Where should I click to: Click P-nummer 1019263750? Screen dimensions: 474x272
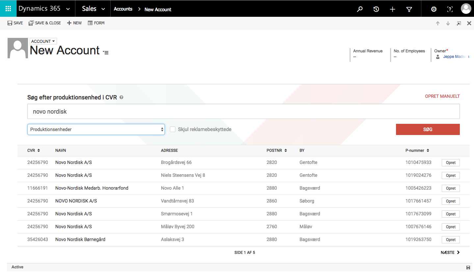pyautogui.click(x=418, y=239)
